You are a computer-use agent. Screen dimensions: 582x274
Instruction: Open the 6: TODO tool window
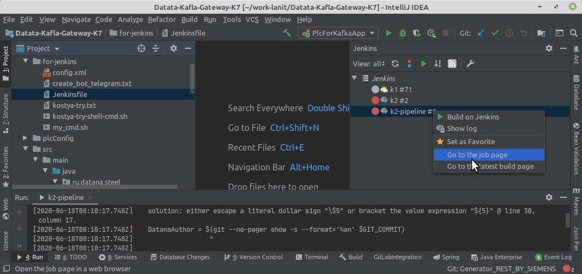point(71,257)
